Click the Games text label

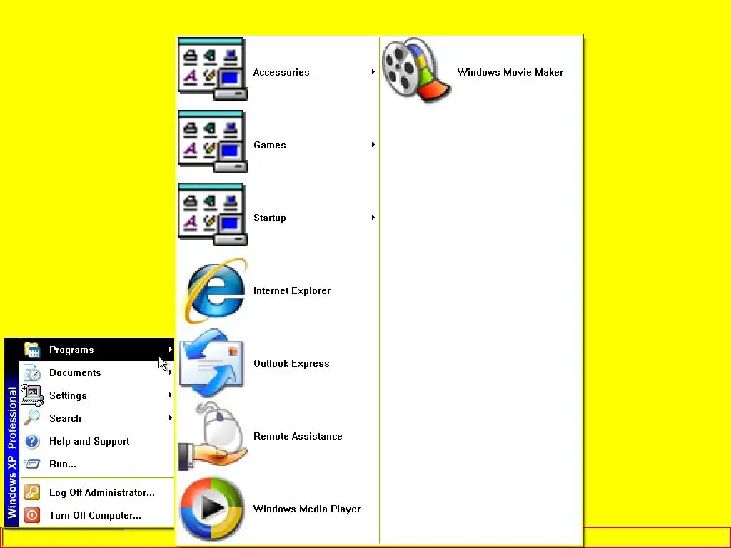[x=269, y=145]
